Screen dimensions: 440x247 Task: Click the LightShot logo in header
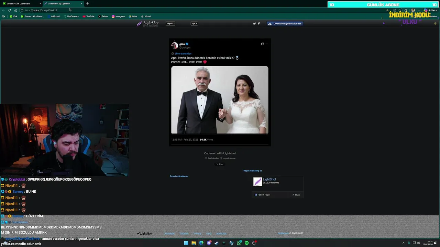(148, 24)
